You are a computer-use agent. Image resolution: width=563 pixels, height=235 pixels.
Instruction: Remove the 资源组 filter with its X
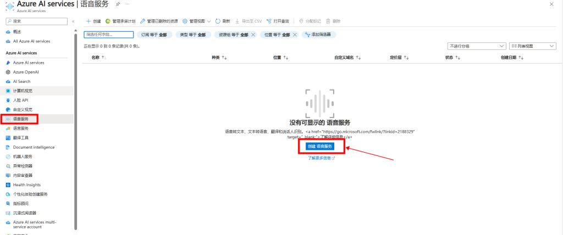[x=253, y=35]
